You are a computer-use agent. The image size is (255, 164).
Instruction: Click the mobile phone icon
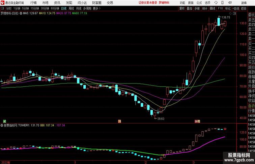point(222,3)
